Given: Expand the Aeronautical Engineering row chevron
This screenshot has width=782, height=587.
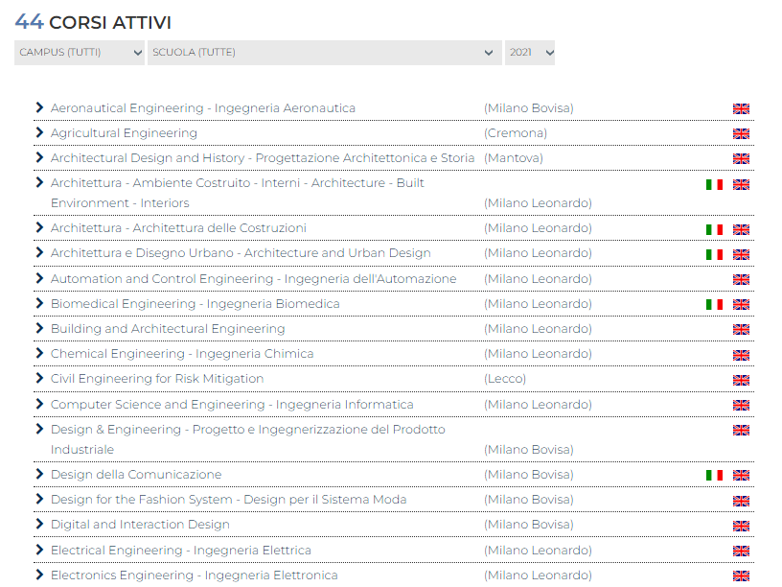Looking at the screenshot, I should [40, 107].
